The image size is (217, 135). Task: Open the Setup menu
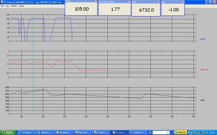pyautogui.click(x=21, y=6)
